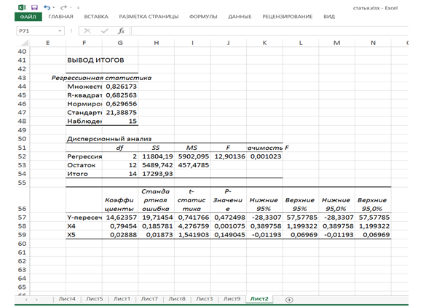The width and height of the screenshot is (442, 307).
Task: Click the Enter checkmark icon in formula bar
Action: pos(103,32)
